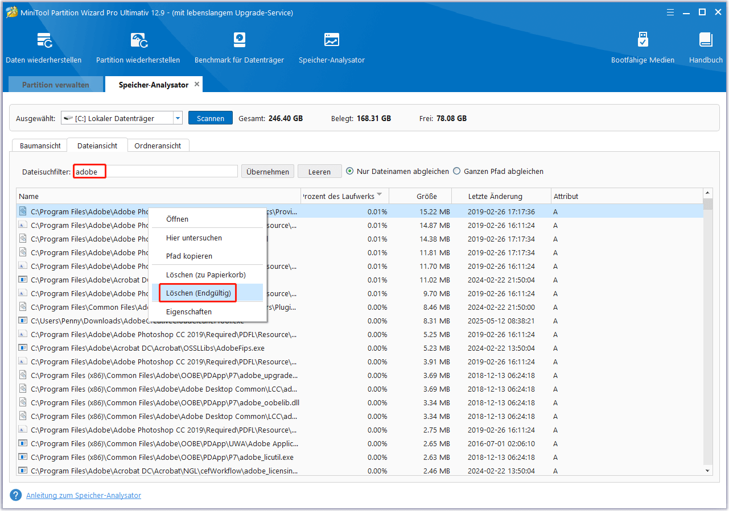Click file icon of AdobeFips.exe row
This screenshot has height=511, width=729.
click(x=23, y=348)
